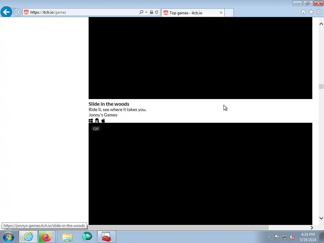Click the vertical scrollbar up arrow
The height and width of the screenshot is (243, 324).
tap(321, 24)
